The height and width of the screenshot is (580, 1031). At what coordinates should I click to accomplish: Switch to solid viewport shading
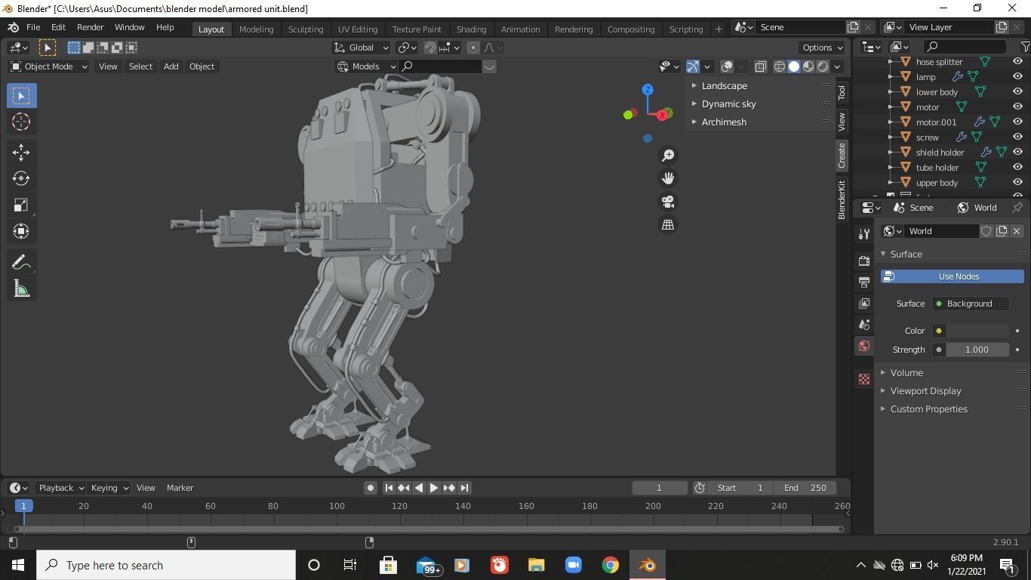point(794,66)
